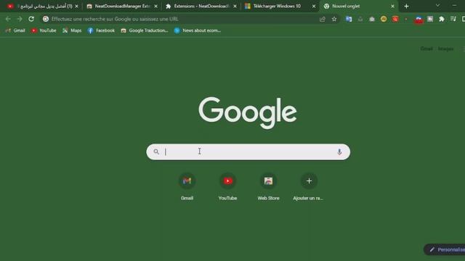This screenshot has height=261, width=465.
Task: Open the Maps bookmark
Action: point(72,30)
